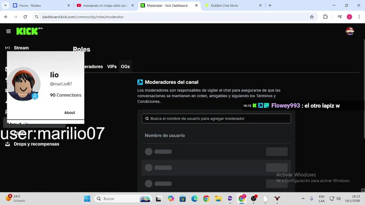Image resolution: width=365 pixels, height=205 pixels.
Task: Open the VIPs roles tab
Action: click(112, 66)
